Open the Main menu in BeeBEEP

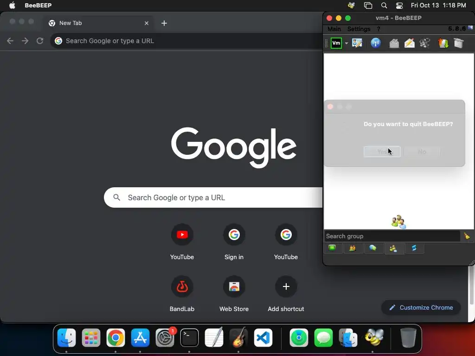(334, 29)
